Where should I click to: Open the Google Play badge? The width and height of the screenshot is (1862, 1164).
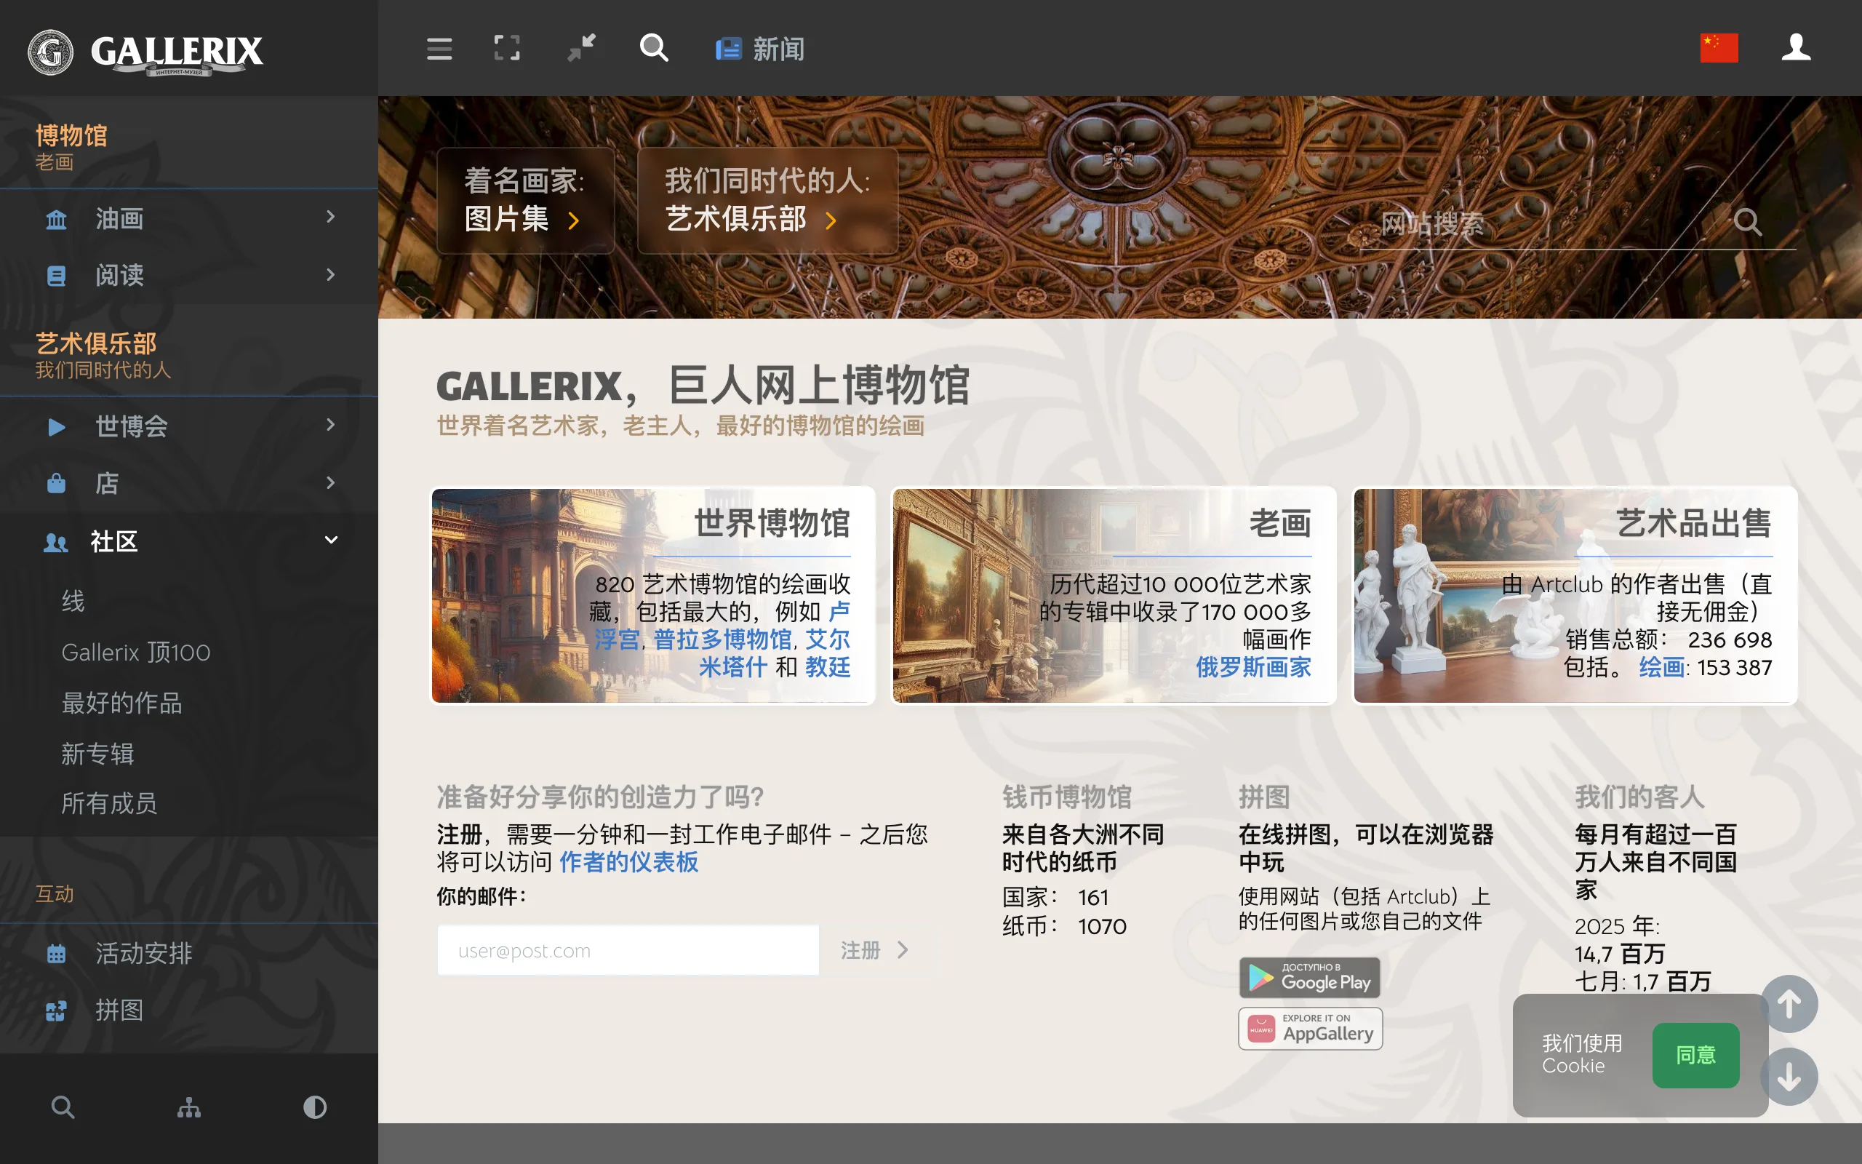(1309, 977)
